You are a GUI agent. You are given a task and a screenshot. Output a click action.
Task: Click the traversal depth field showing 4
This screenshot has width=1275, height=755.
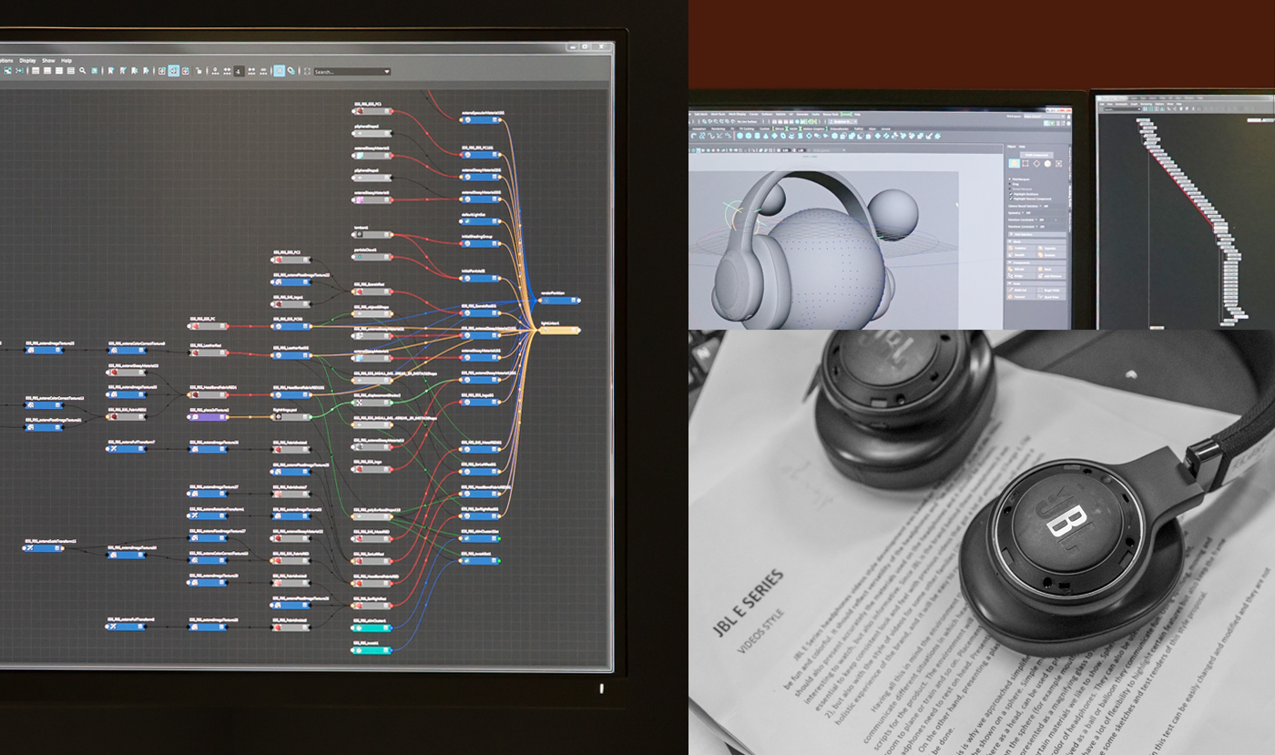pos(238,71)
